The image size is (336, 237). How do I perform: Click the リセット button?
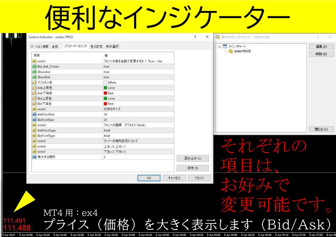[x=199, y=178]
